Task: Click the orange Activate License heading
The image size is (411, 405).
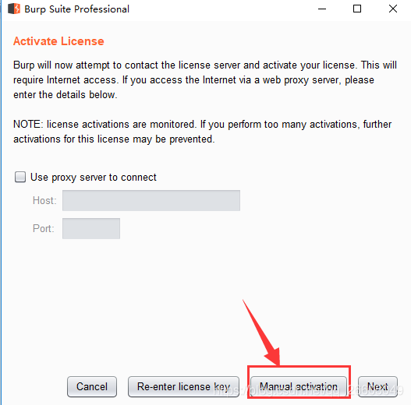Action: (x=58, y=41)
